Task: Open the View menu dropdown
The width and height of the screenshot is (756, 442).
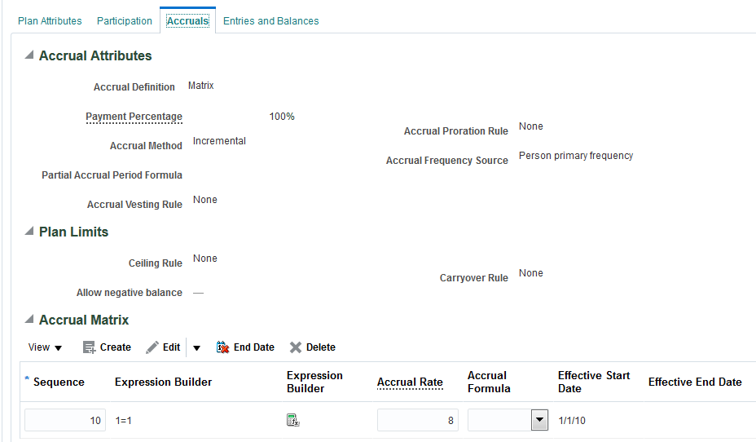Action: [x=45, y=347]
